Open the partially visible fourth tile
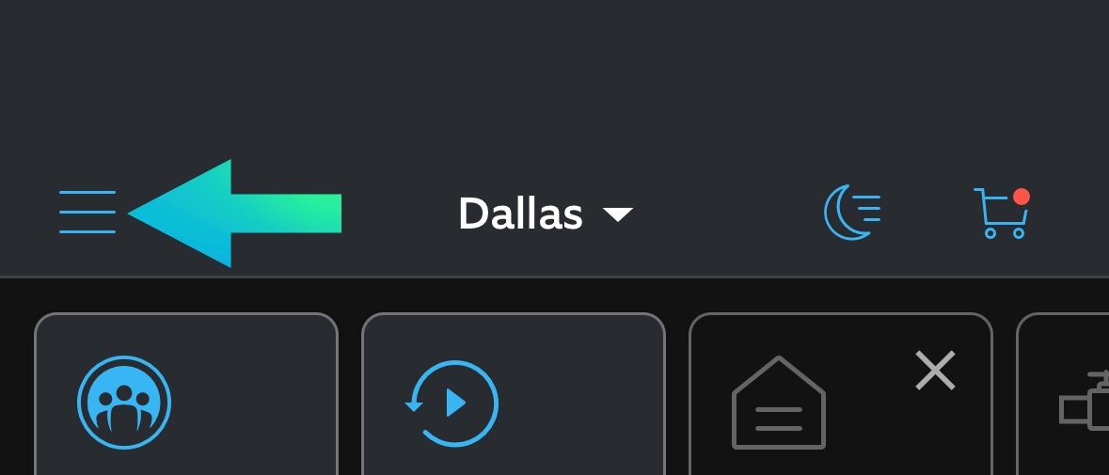This screenshot has width=1109, height=475. [1062, 394]
